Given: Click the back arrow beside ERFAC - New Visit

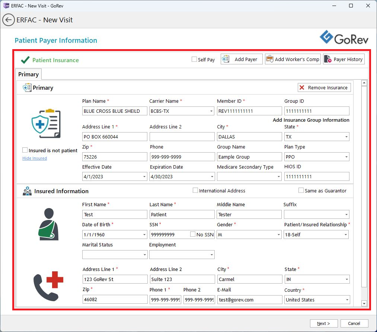Looking at the screenshot, I should (x=9, y=20).
